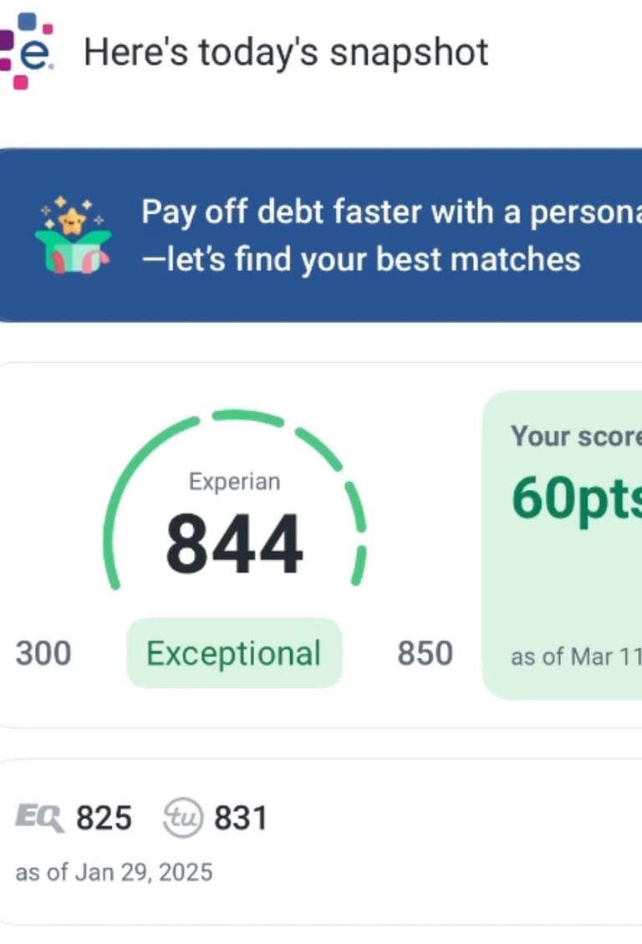Tap the Exceptional rating badge

point(234,653)
